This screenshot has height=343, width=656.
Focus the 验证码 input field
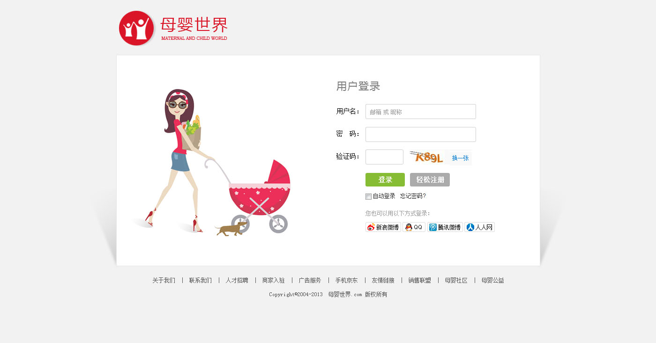384,157
